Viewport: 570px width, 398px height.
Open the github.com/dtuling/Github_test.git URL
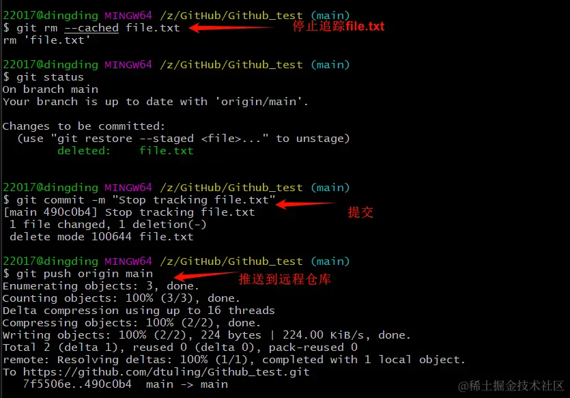[x=167, y=372]
